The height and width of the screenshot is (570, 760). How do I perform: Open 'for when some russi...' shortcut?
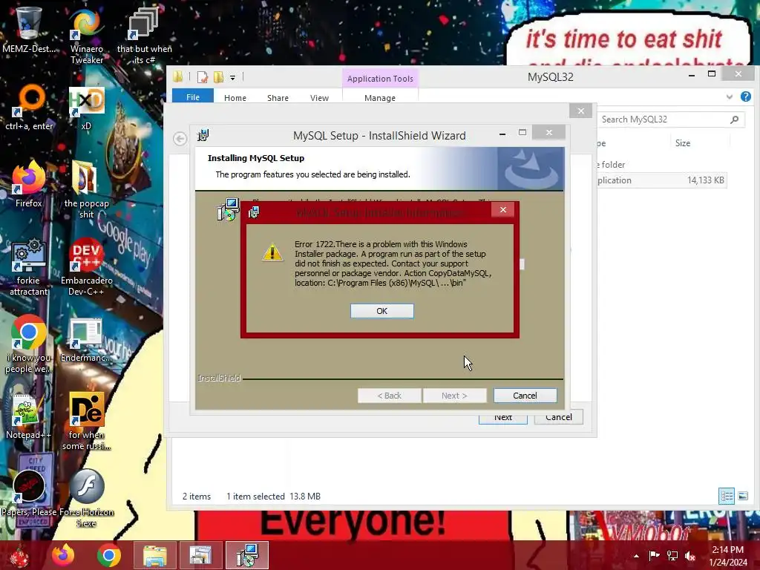(87, 421)
